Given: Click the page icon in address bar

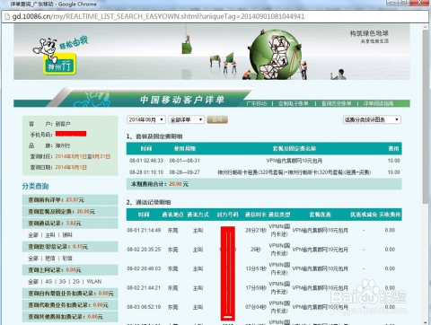Looking at the screenshot, I should (x=7, y=16).
